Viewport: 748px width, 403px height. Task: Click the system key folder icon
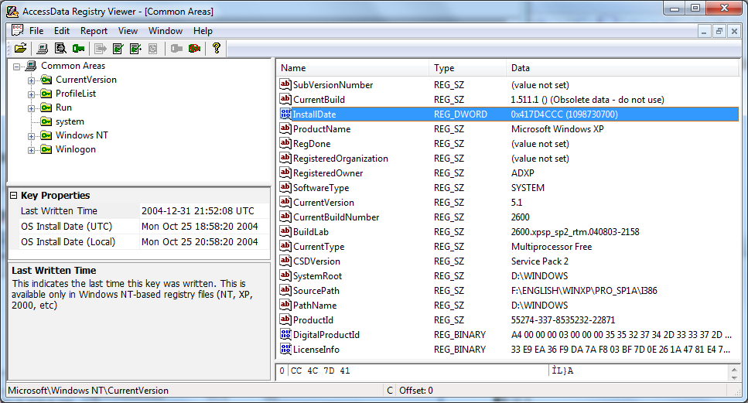46,121
